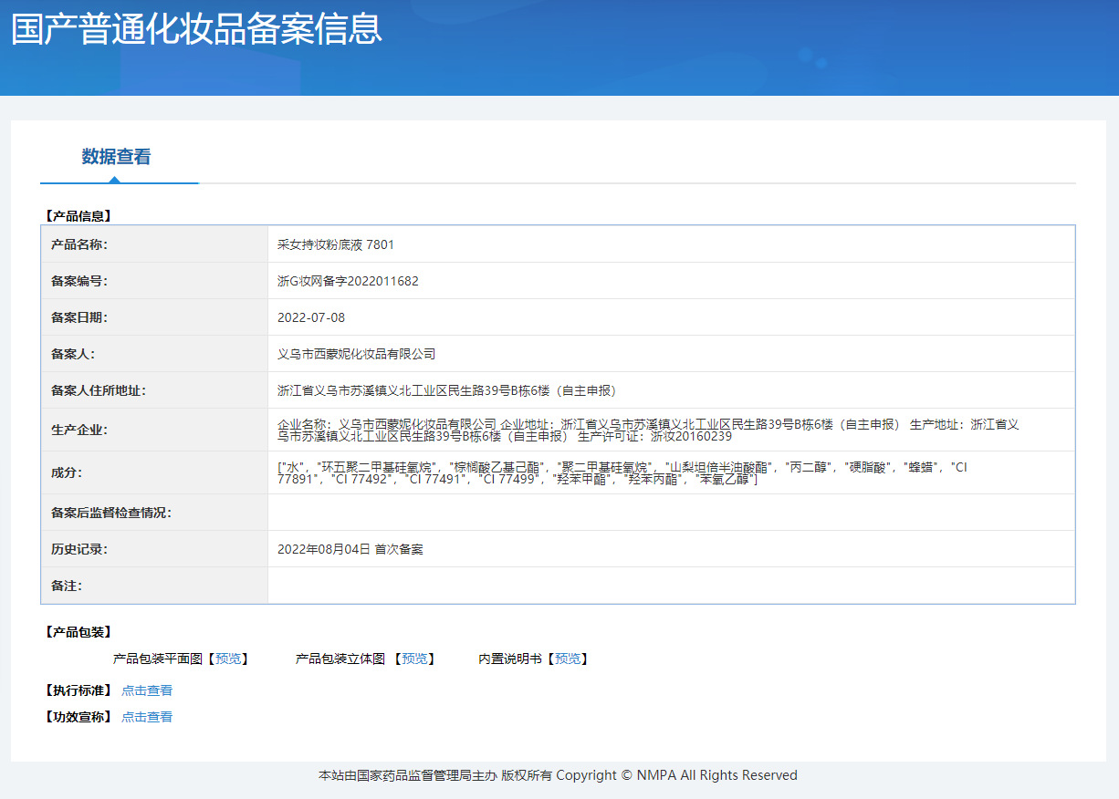Click the 国产普通化妆品备案信息 page title

pyautogui.click(x=196, y=29)
